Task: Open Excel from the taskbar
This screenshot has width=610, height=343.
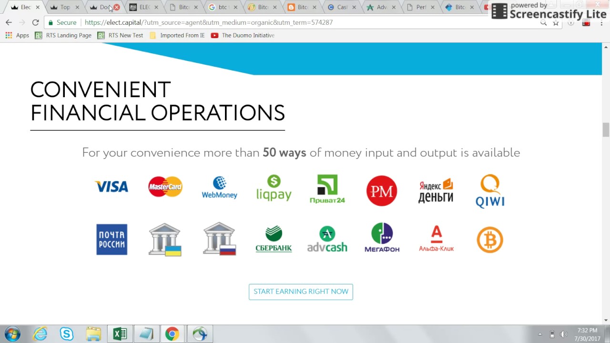Action: (x=120, y=334)
